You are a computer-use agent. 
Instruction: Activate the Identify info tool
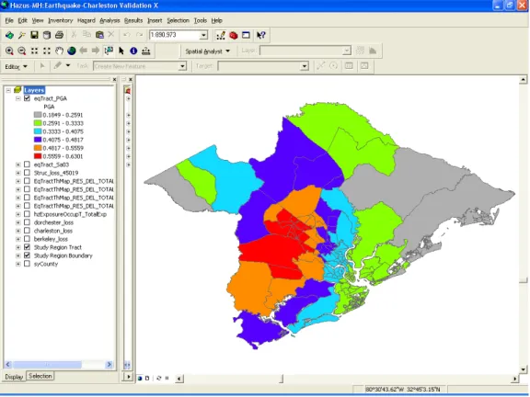pos(133,51)
